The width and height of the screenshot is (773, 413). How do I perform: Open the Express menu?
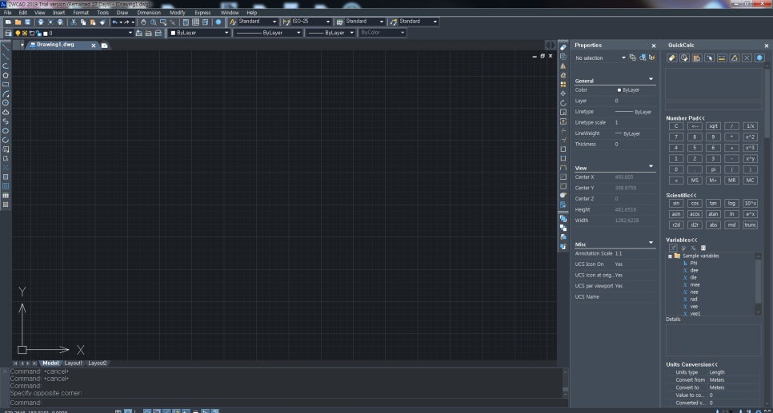pyautogui.click(x=202, y=12)
